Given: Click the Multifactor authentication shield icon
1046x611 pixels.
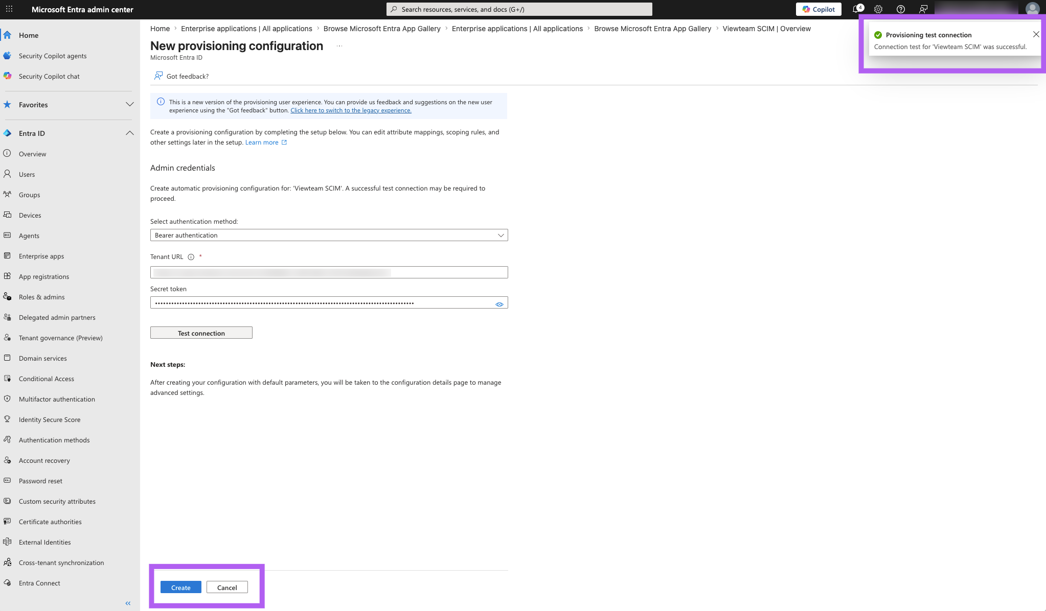Looking at the screenshot, I should 7,399.
